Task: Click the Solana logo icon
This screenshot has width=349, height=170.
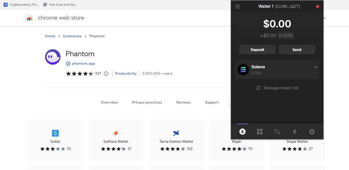Action: coord(243,70)
